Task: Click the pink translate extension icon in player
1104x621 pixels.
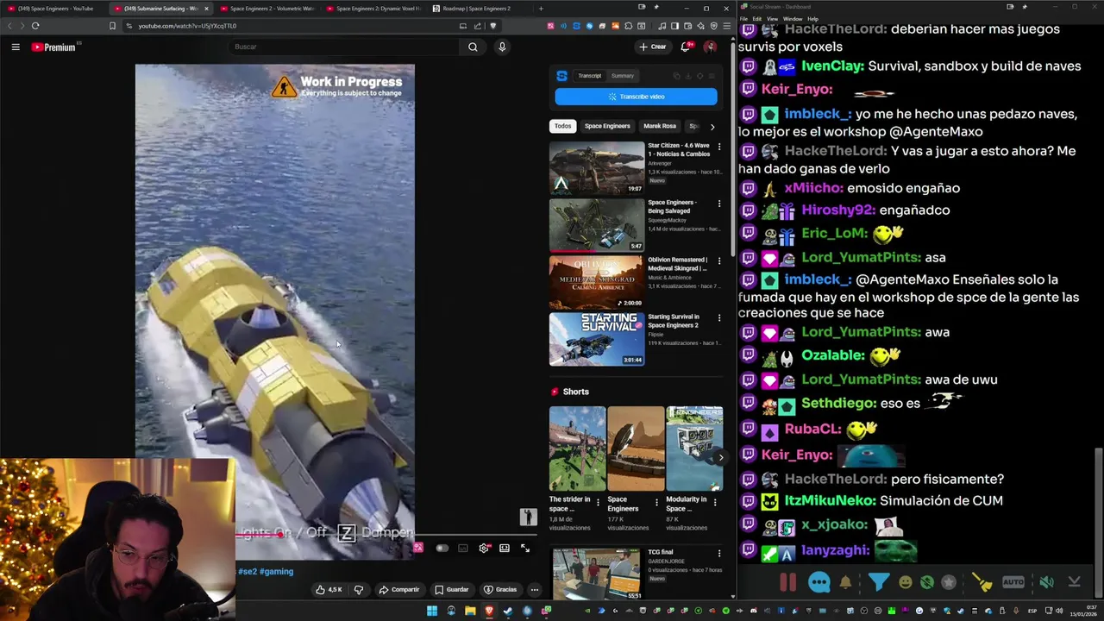Action: tap(418, 548)
